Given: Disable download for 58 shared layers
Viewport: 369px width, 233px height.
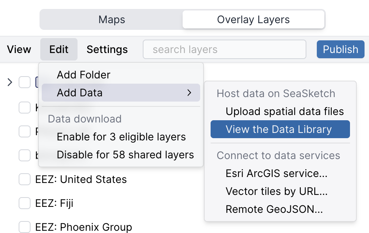Looking at the screenshot, I should point(125,155).
